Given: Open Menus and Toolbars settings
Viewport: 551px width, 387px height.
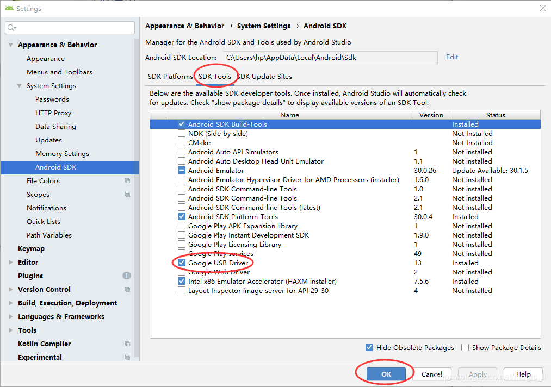Looking at the screenshot, I should 59,72.
